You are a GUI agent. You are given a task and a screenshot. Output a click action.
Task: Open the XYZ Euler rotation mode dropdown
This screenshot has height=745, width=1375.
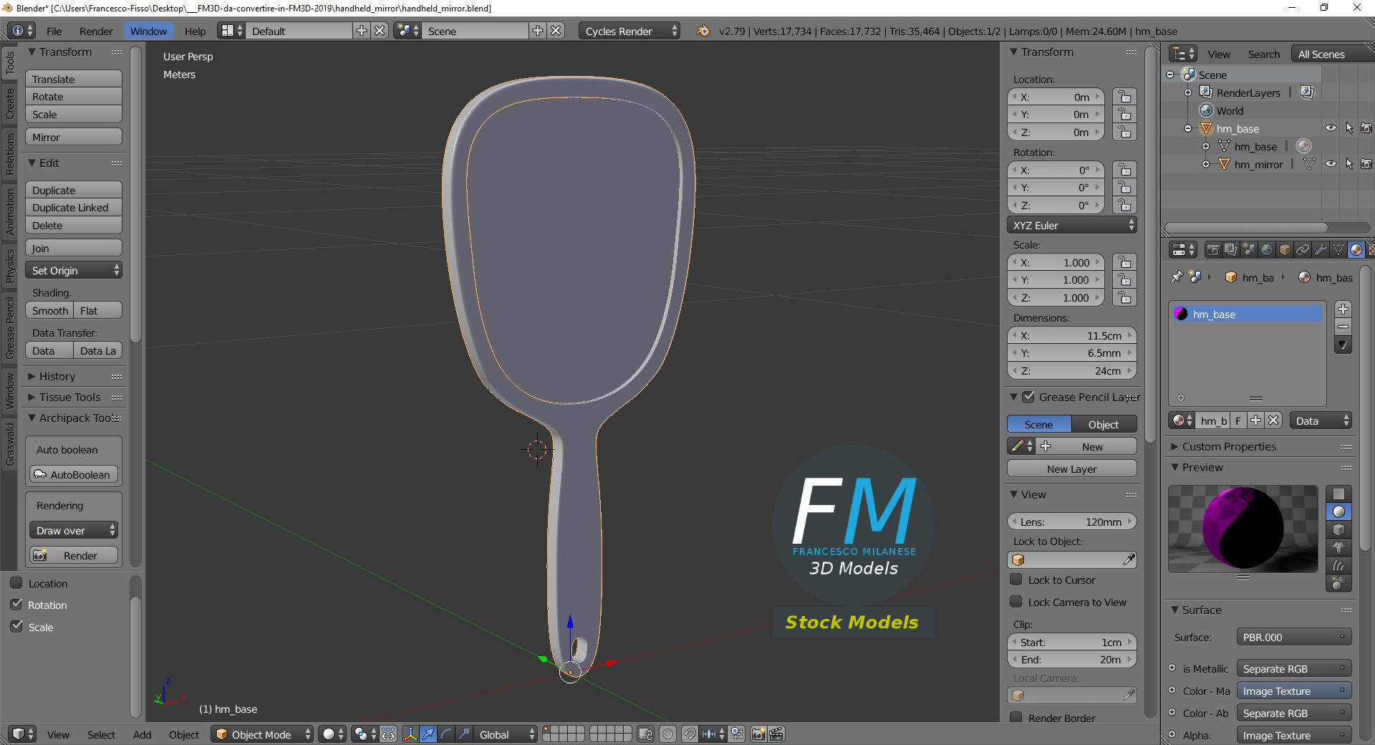(x=1072, y=225)
